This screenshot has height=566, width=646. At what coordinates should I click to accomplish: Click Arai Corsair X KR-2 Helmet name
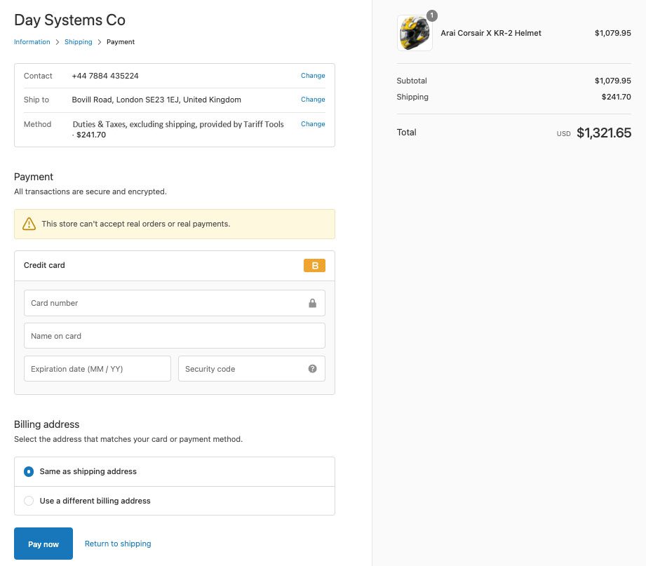point(491,33)
